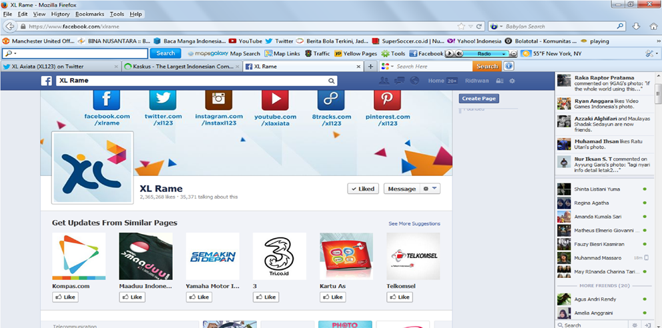Viewport: 662px width, 328px height.
Task: Open the Traffic toolbar icon
Action: pyautogui.click(x=308, y=53)
